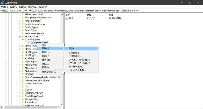This screenshot has height=109, width=203.
Task: Click the PickerResources folder icon
Action: 23,84
